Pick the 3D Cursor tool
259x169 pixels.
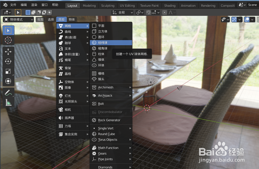[x=8, y=40]
